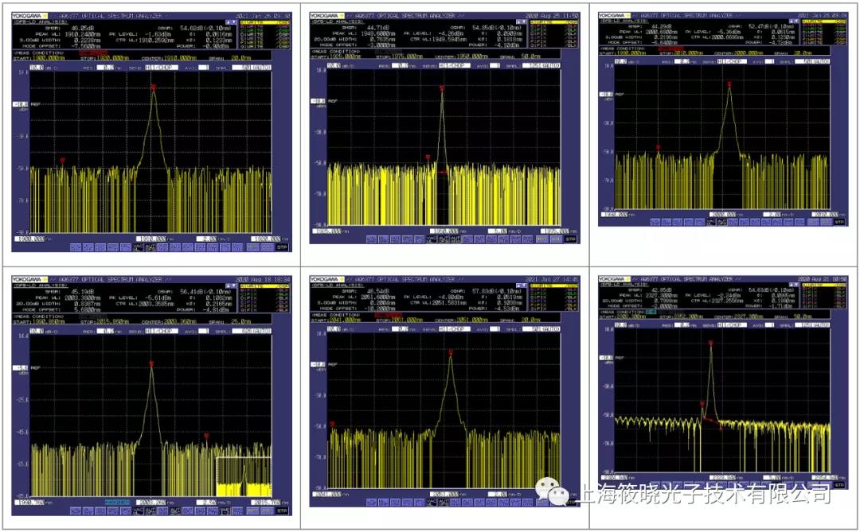
Task: Click STP status icon on 2000 nm screen
Action: (839, 222)
